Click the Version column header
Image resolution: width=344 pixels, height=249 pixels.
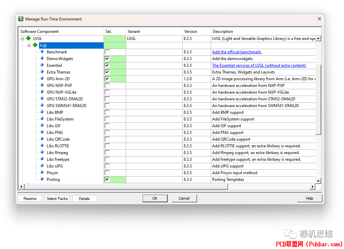click(x=197, y=32)
